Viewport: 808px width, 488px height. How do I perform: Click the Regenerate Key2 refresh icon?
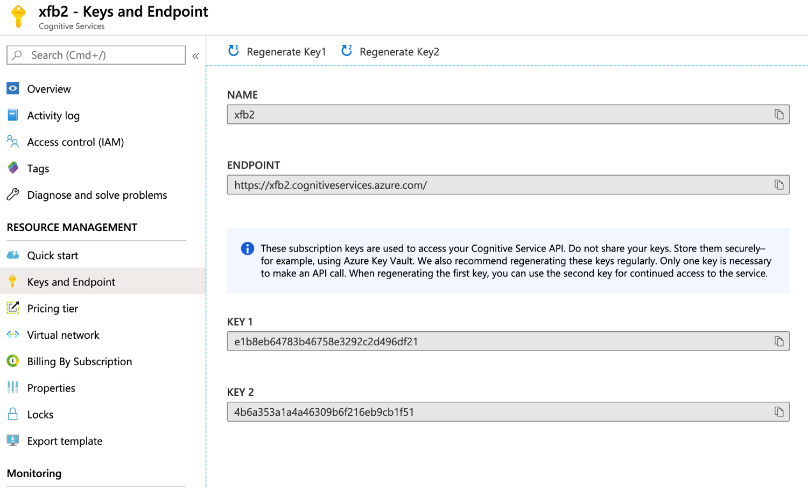tap(347, 51)
